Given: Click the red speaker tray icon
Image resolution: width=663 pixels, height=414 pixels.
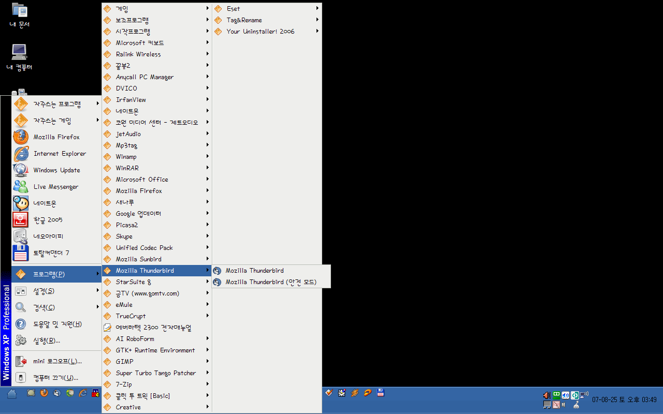Looking at the screenshot, I should [x=546, y=395].
